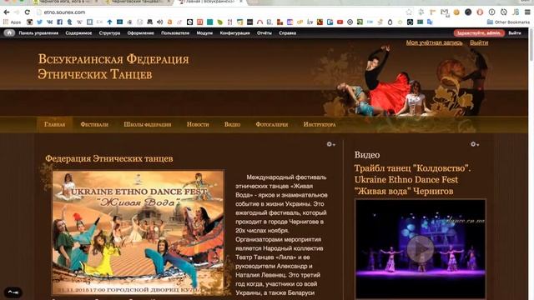Toggle the admin shortcut drawer arrow
534x300 pixels.
tap(13, 292)
